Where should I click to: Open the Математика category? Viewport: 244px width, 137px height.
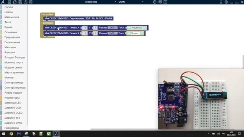[12, 17]
